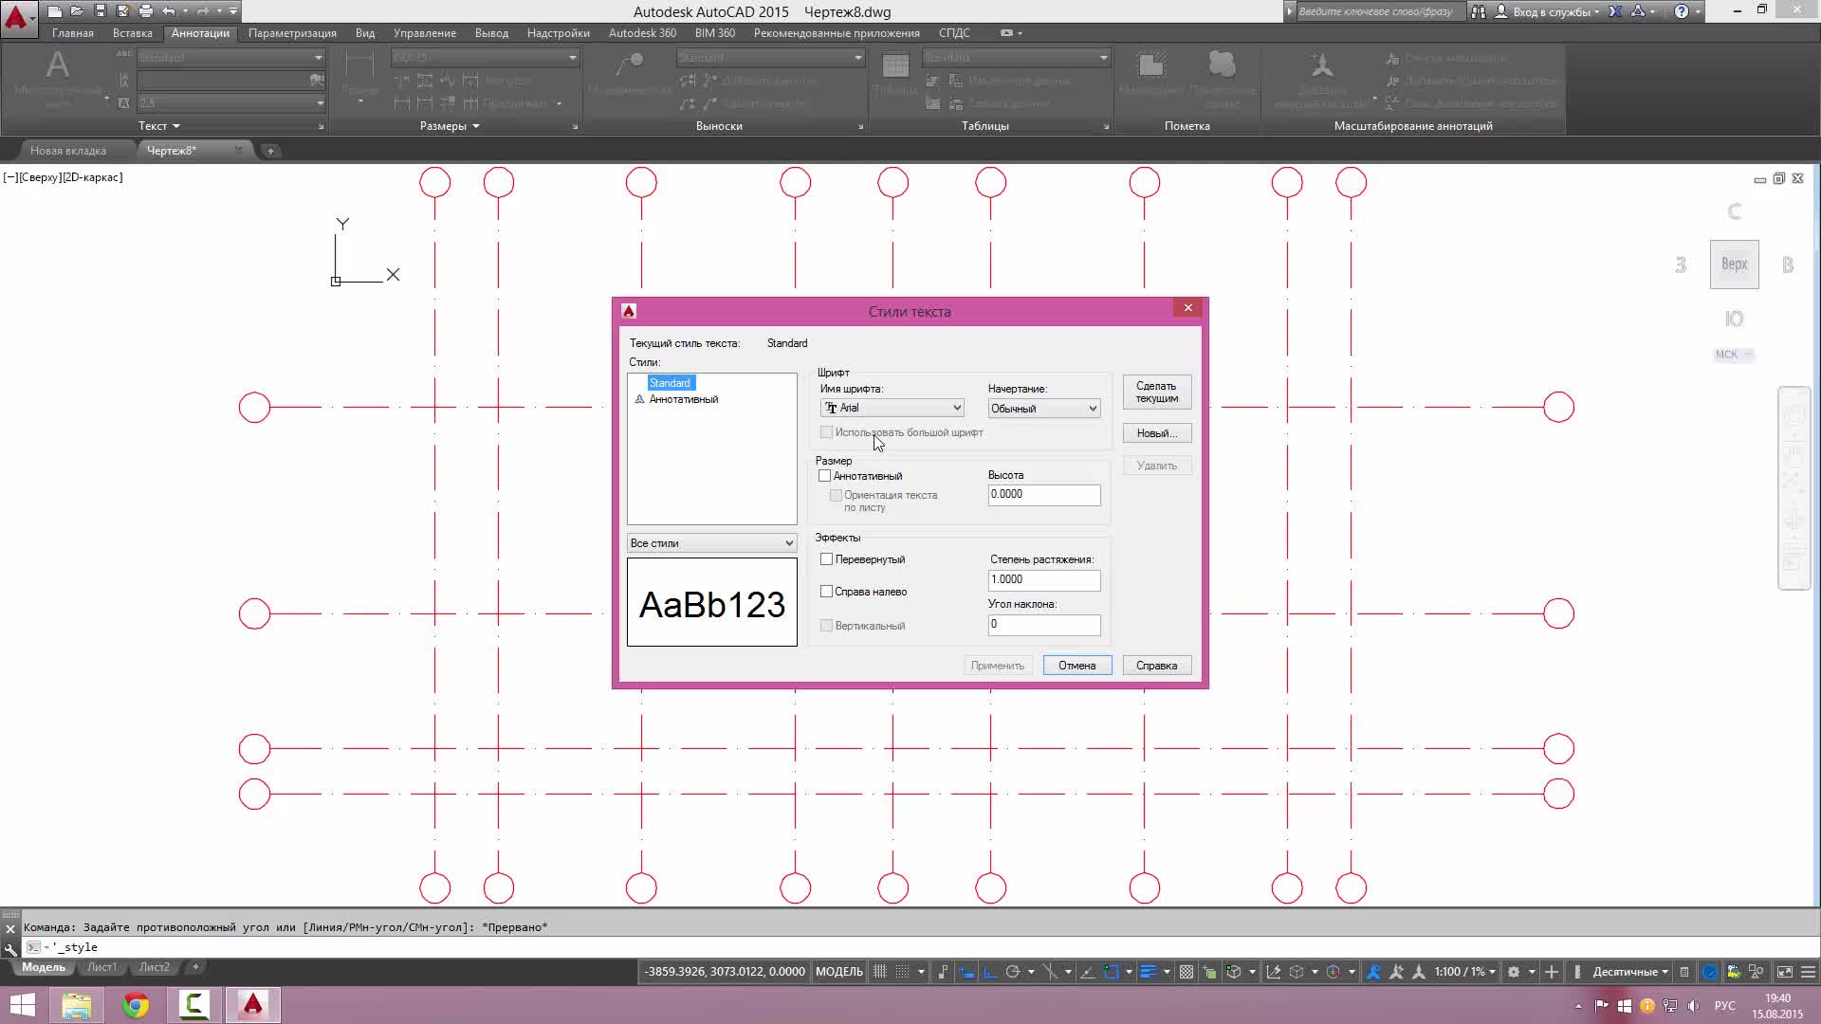Image resolution: width=1821 pixels, height=1024 pixels.
Task: Click the Save As icon in quick access toolbar
Action: pyautogui.click(x=122, y=11)
